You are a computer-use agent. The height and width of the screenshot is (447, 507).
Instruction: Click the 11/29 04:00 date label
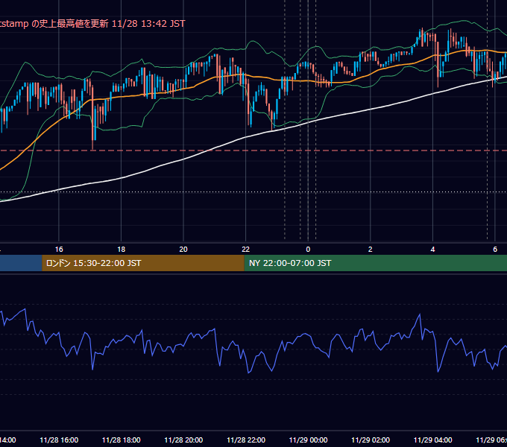(432, 440)
